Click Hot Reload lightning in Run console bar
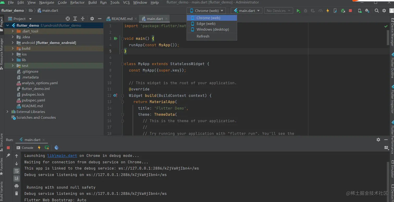Screen dimensions: 394x202 point(39,147)
